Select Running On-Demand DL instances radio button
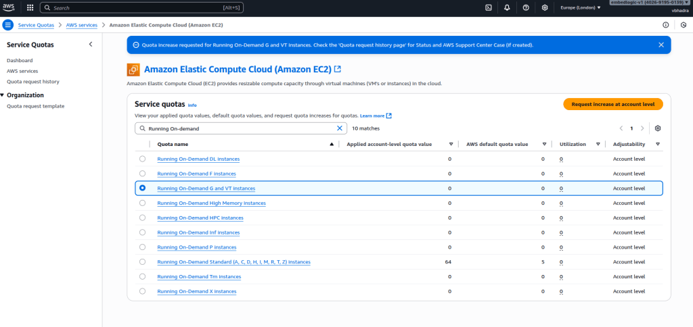 click(142, 159)
